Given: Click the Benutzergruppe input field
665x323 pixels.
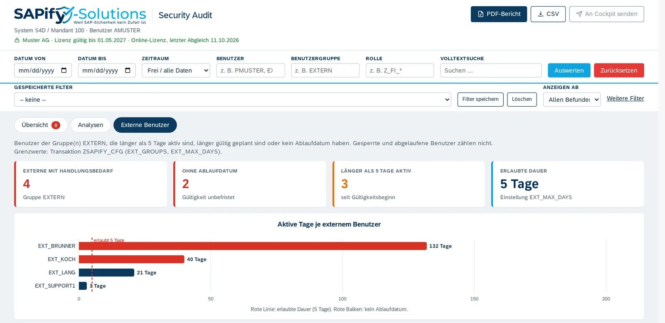Looking at the screenshot, I should pyautogui.click(x=325, y=70).
